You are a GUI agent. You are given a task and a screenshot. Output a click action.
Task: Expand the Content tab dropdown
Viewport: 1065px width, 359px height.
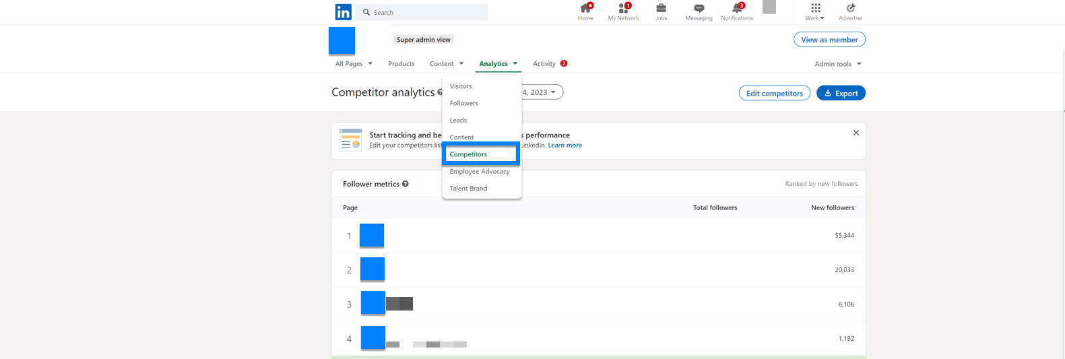[447, 64]
